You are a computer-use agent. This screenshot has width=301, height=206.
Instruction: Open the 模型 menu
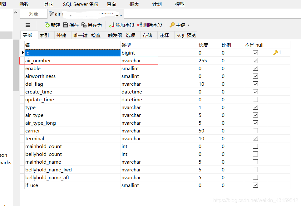pyautogui.click(x=180, y=4)
